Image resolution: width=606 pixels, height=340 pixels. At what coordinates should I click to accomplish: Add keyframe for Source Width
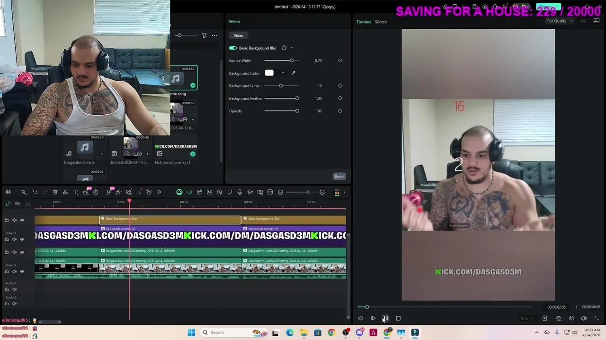(340, 60)
